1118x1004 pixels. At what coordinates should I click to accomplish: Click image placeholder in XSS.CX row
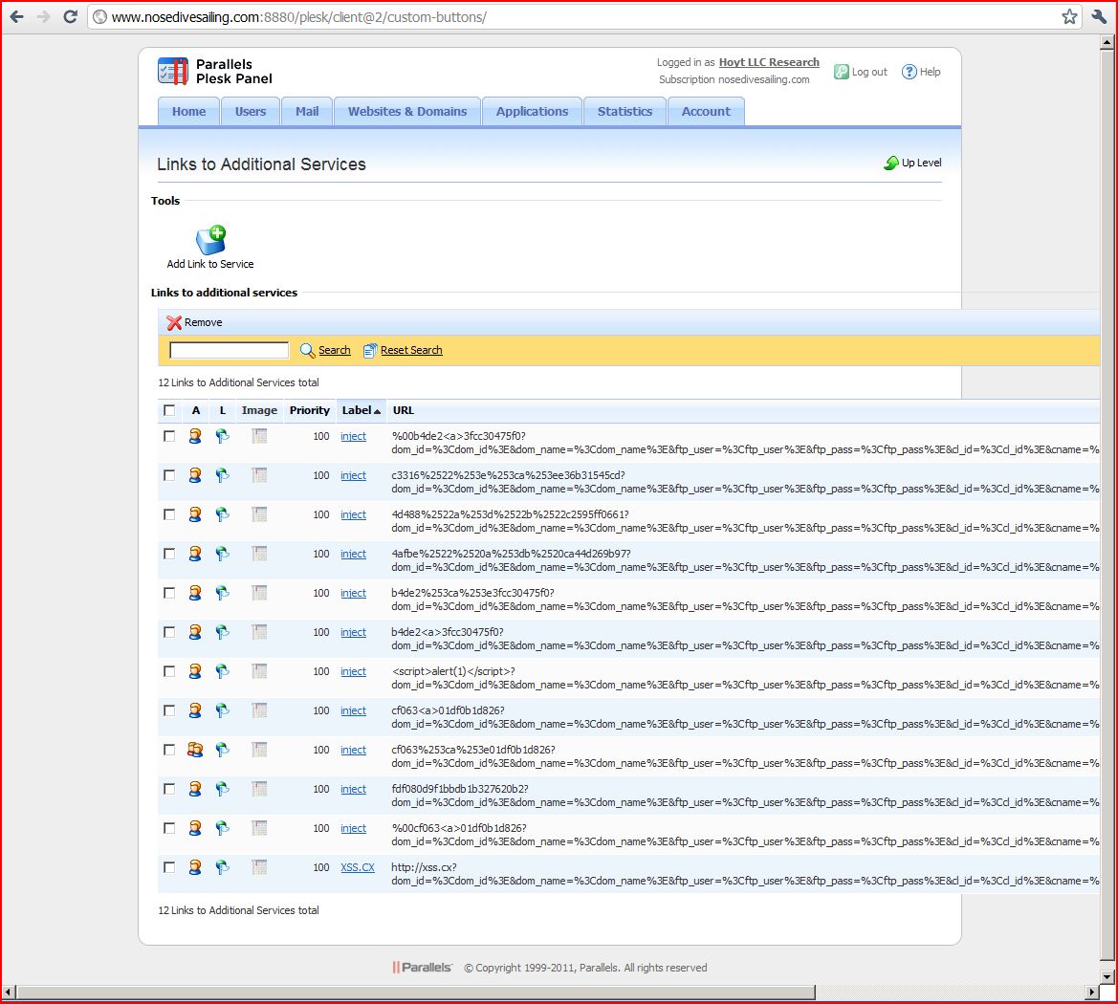tap(259, 867)
